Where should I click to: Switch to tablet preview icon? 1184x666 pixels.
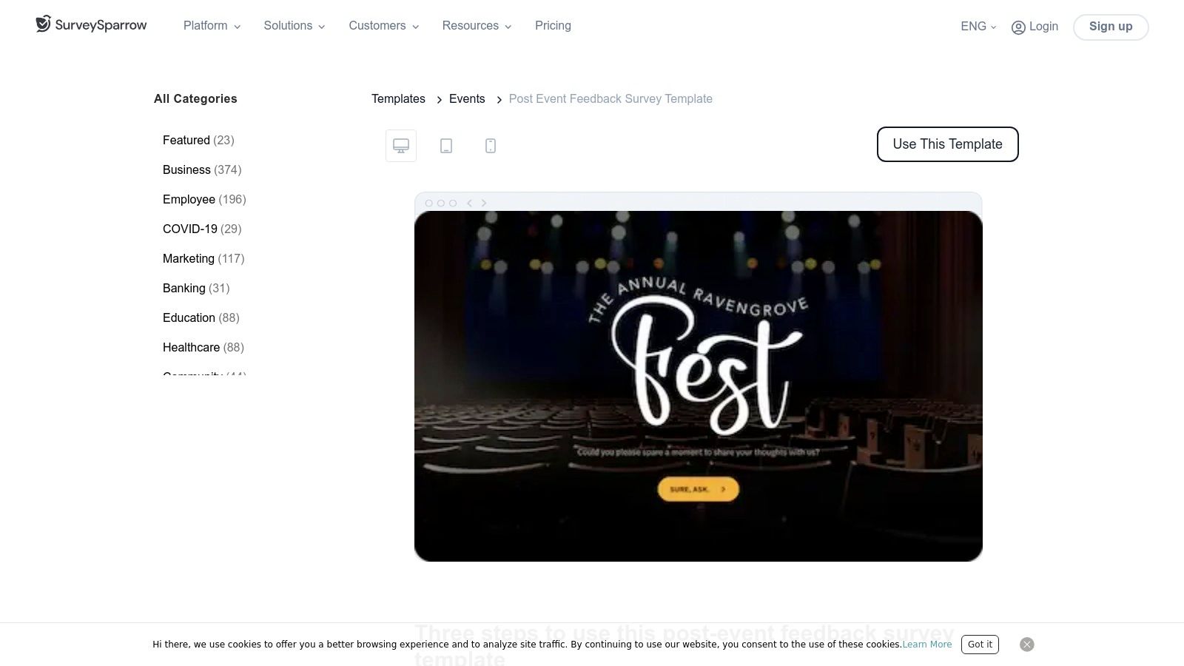coord(446,146)
